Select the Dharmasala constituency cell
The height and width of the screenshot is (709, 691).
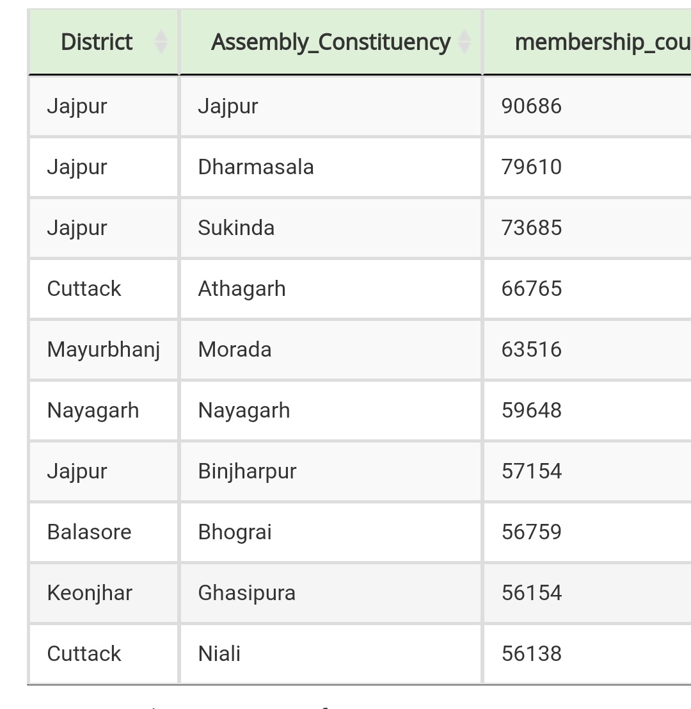pyautogui.click(x=256, y=167)
